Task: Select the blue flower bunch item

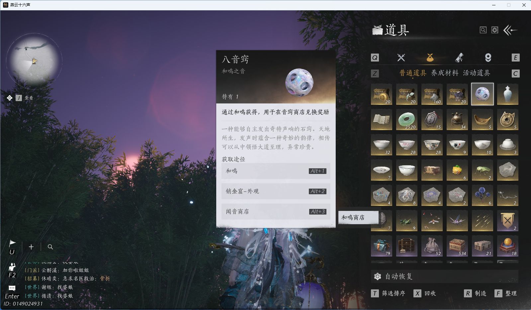Action: click(482, 195)
